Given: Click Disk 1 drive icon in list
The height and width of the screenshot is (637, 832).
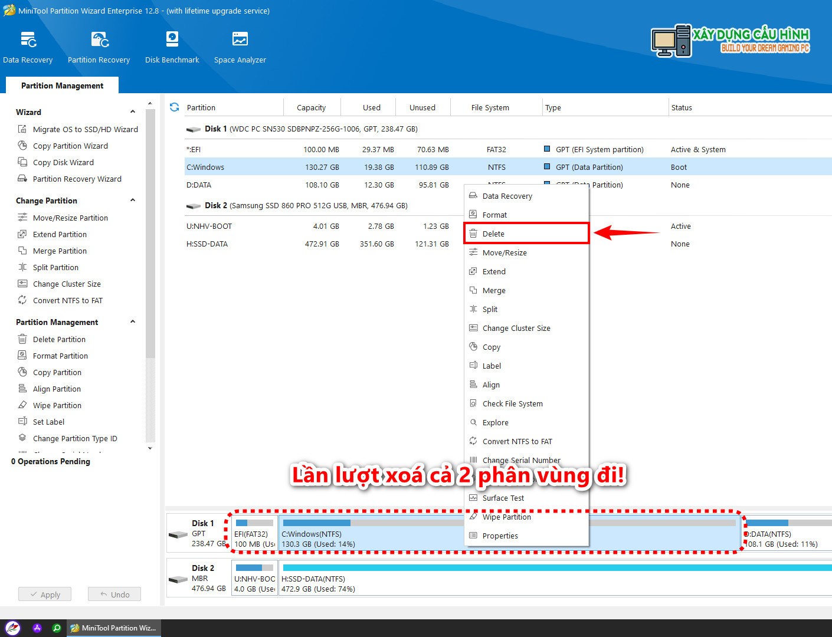Looking at the screenshot, I should click(x=193, y=129).
